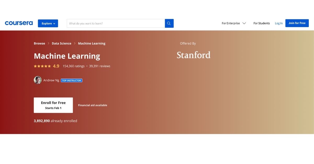
Task: Select the Machine Learning breadcrumb link
Action: [92, 43]
